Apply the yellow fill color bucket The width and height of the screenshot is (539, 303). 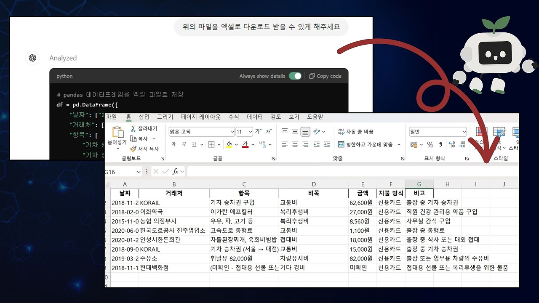pyautogui.click(x=229, y=145)
